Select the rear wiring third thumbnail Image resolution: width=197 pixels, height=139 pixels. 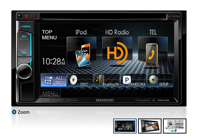tap(175, 126)
